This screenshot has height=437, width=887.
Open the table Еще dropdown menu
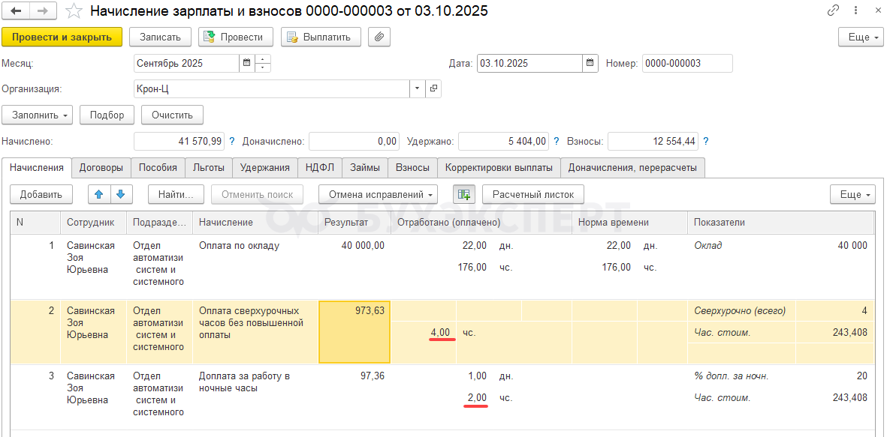click(852, 194)
